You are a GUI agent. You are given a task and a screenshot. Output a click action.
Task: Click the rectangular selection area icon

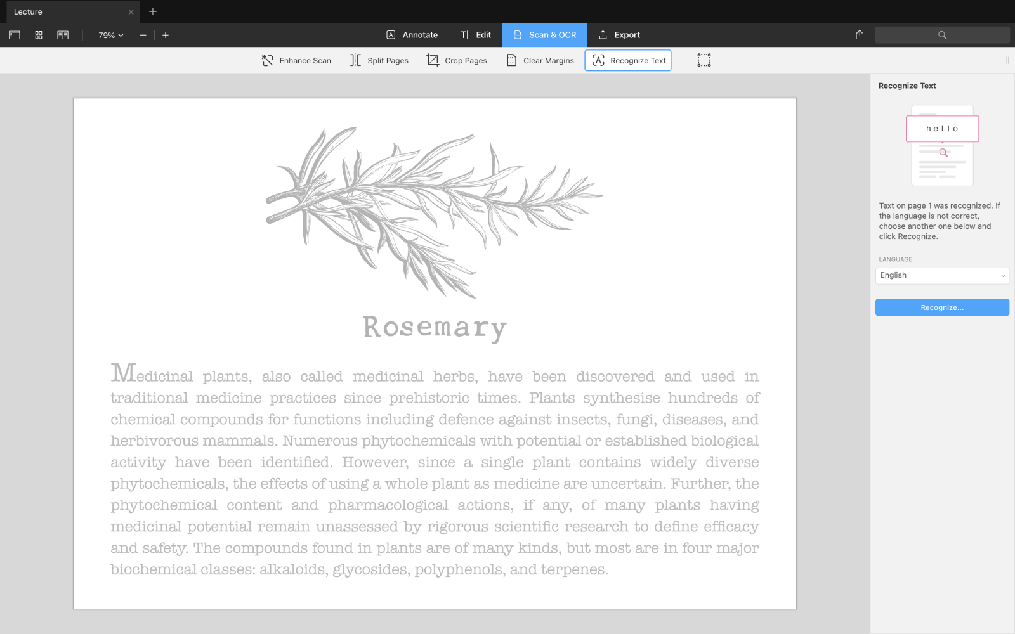704,60
